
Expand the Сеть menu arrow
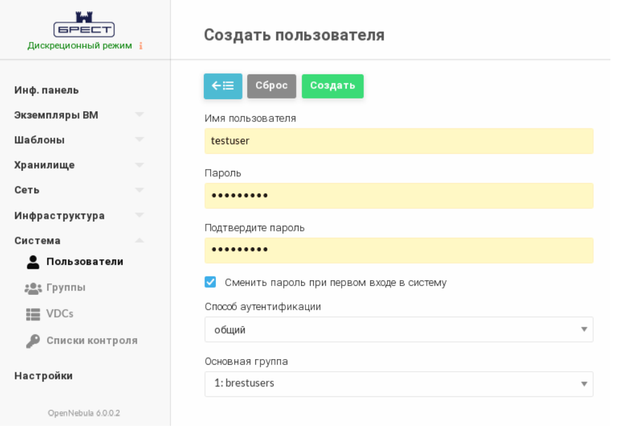coord(140,190)
